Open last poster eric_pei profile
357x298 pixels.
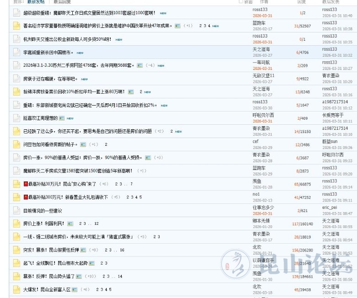point(329,207)
